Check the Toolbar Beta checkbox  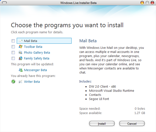(x=13, y=47)
